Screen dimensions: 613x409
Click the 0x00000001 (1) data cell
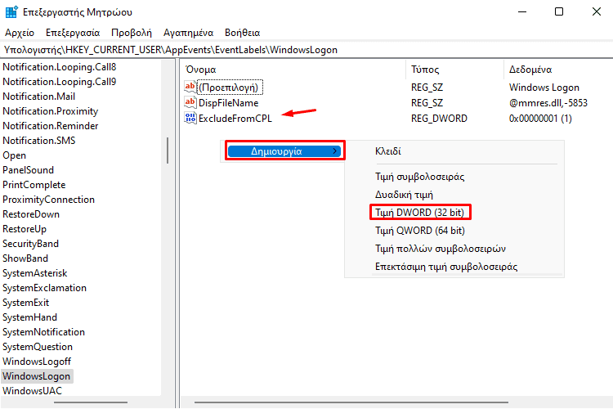[540, 119]
